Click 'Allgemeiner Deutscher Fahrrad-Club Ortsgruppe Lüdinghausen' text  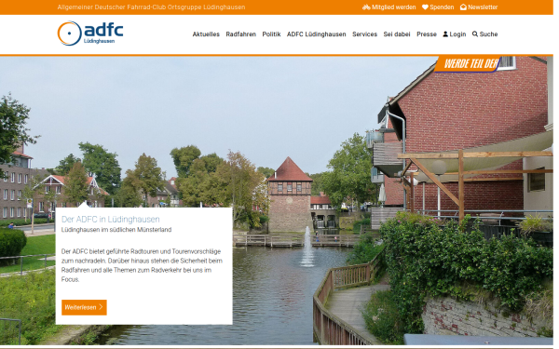pos(151,7)
